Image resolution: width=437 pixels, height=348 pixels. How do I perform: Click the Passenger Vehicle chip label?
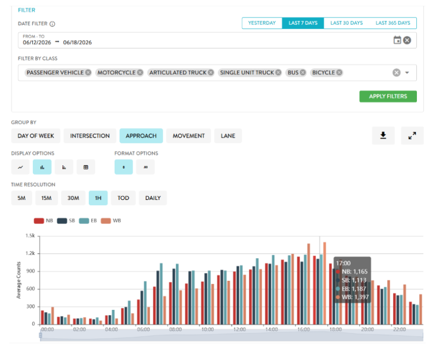click(x=55, y=72)
